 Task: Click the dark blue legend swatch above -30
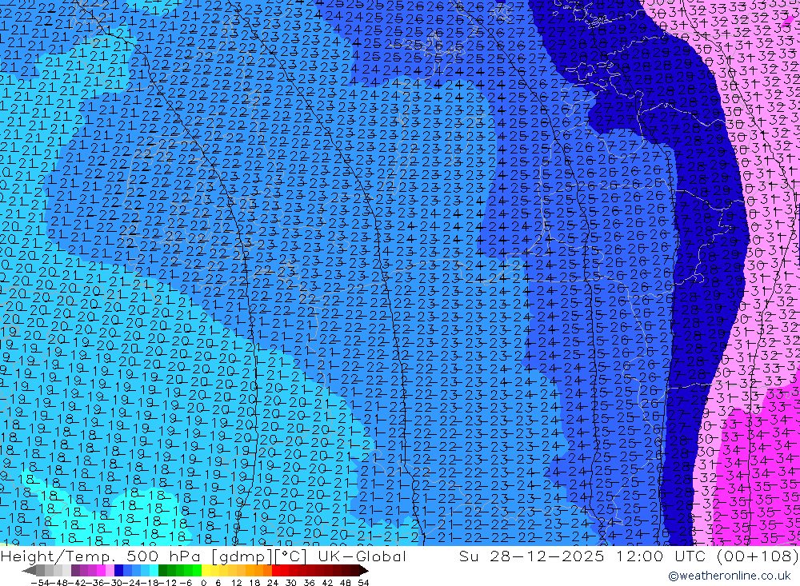point(118,571)
